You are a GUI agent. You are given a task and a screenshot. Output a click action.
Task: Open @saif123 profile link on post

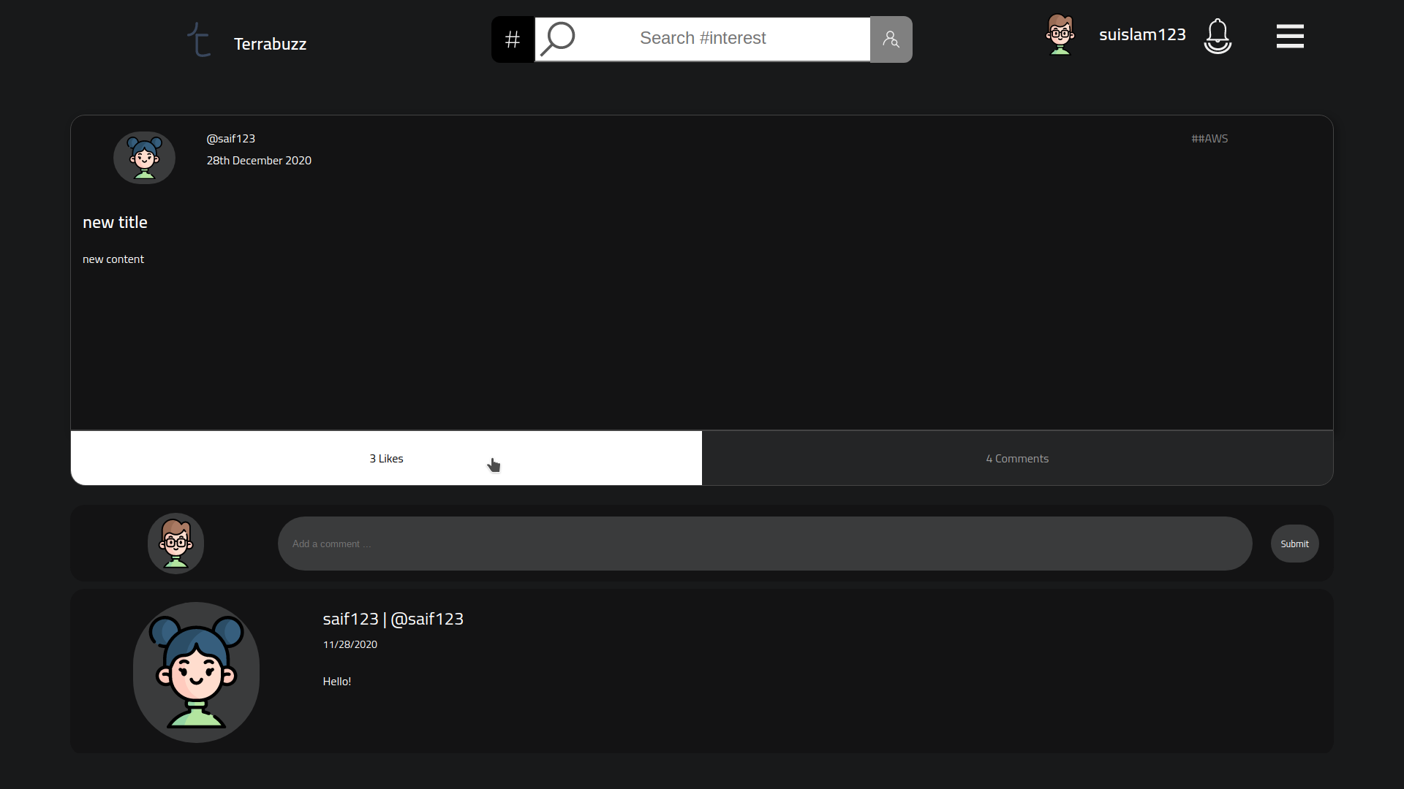(x=230, y=139)
